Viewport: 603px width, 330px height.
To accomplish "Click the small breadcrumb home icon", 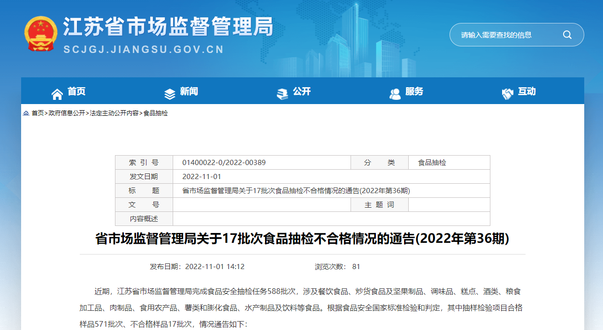I will point(26,113).
